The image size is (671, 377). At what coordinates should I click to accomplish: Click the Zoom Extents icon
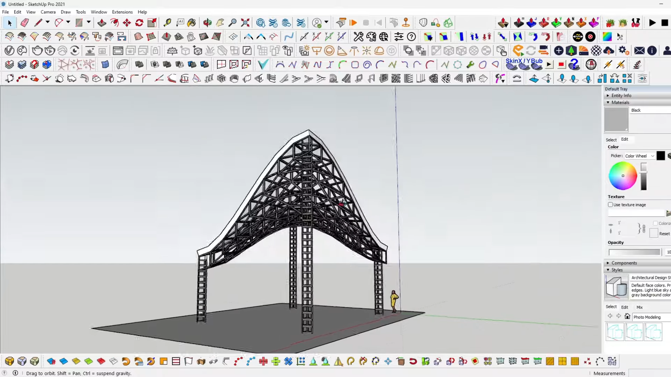245,23
